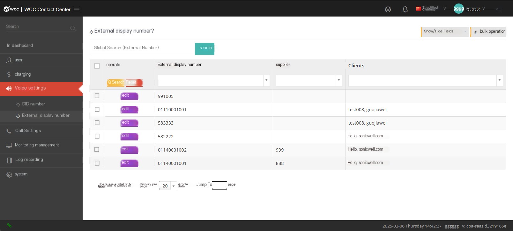Edit the 01140001002 number entry
Screen dimensions: 513x231
(x=129, y=149)
